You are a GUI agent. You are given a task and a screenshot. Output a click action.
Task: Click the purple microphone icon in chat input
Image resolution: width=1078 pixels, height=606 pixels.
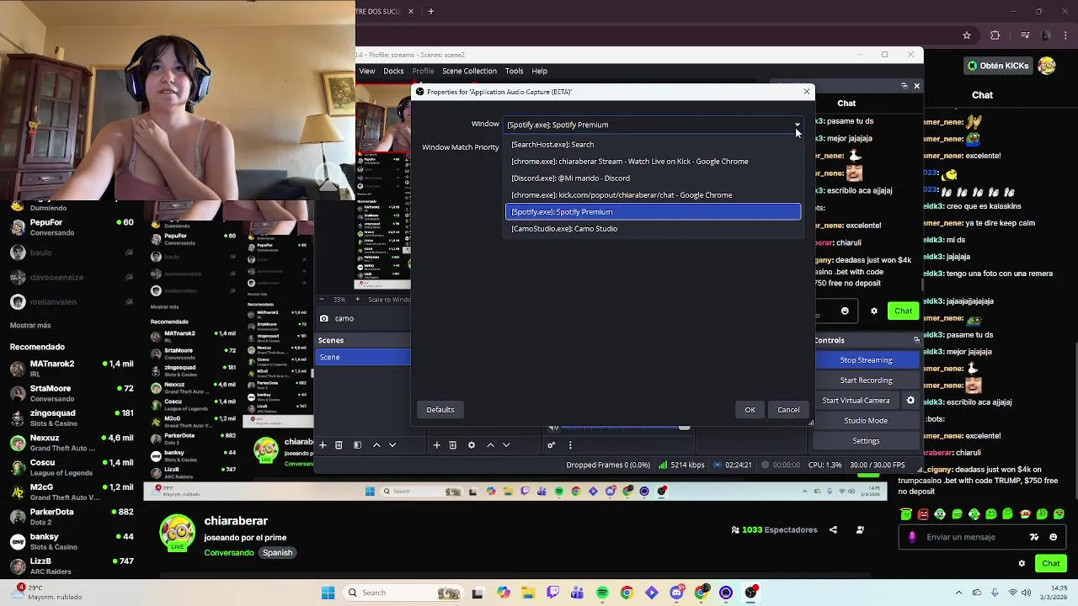pos(912,537)
